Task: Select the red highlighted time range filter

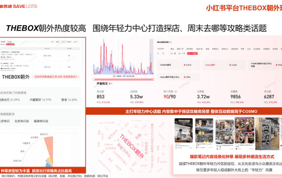Action: tap(192, 53)
